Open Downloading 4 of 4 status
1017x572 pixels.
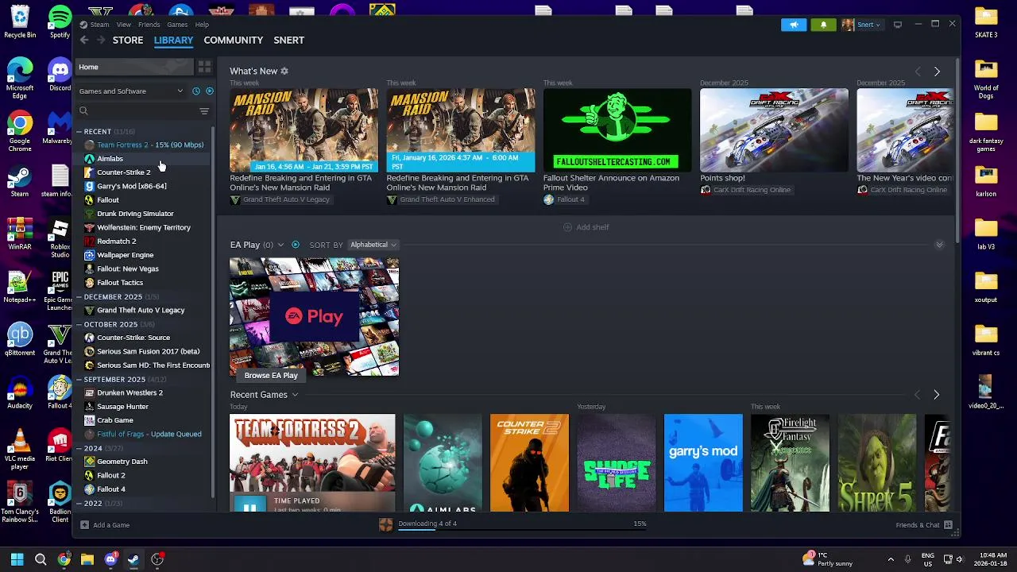427,524
